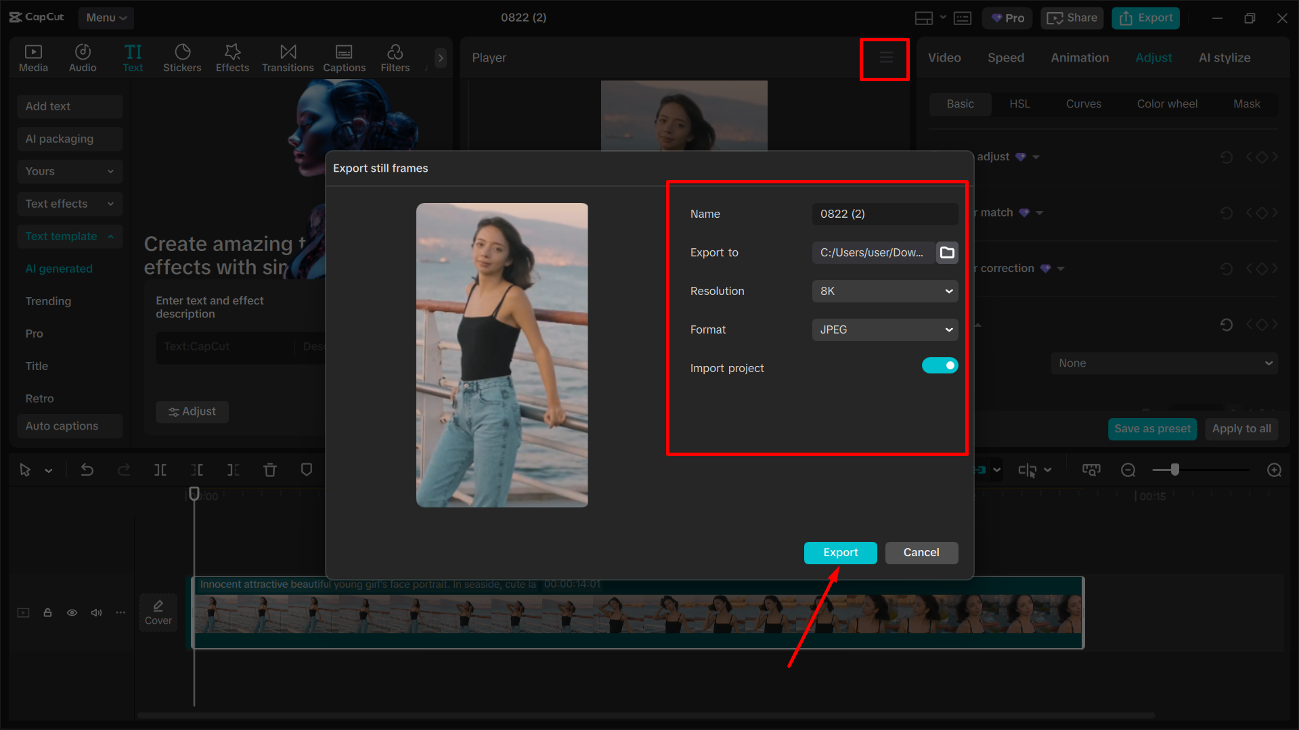1299x730 pixels.
Task: Open the Audio panel
Action: pyautogui.click(x=83, y=58)
